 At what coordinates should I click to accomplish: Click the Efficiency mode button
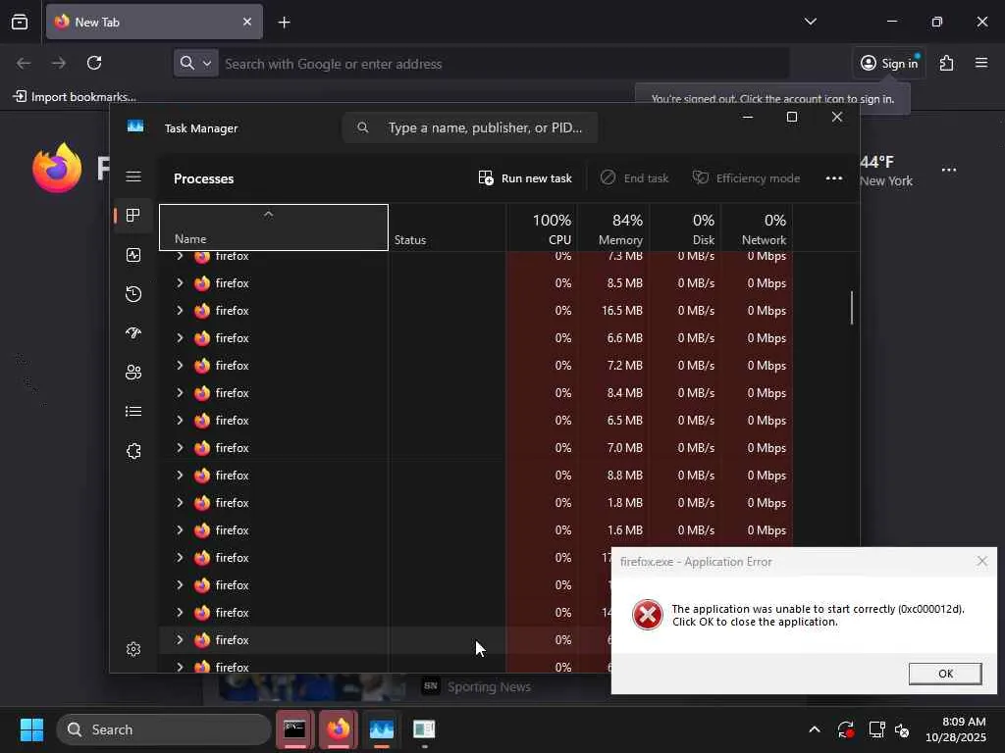point(746,178)
